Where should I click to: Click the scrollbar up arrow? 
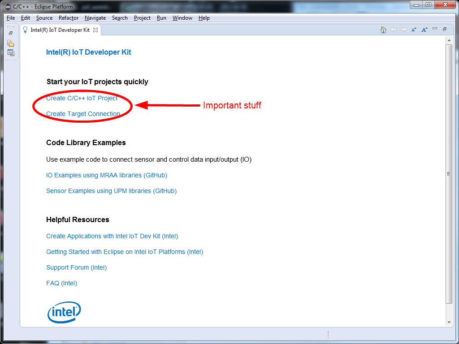tap(449, 40)
